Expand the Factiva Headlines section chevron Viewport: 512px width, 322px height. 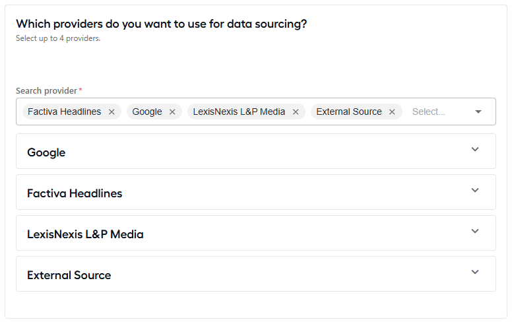click(x=475, y=191)
